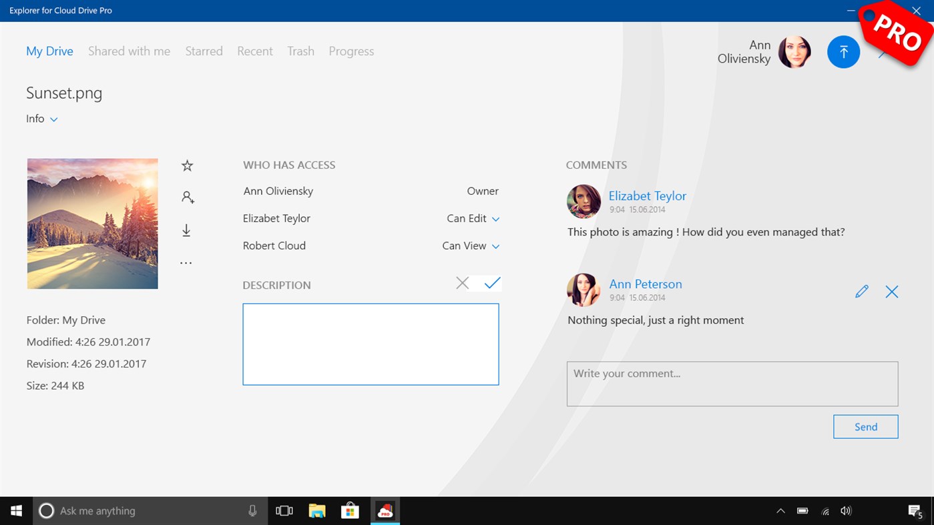View the Progress page
Image resolution: width=934 pixels, height=525 pixels.
click(x=351, y=51)
